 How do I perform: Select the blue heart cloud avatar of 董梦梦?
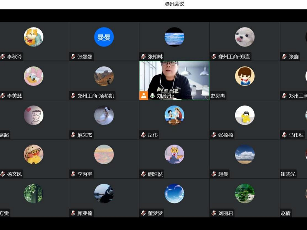[x=174, y=193]
